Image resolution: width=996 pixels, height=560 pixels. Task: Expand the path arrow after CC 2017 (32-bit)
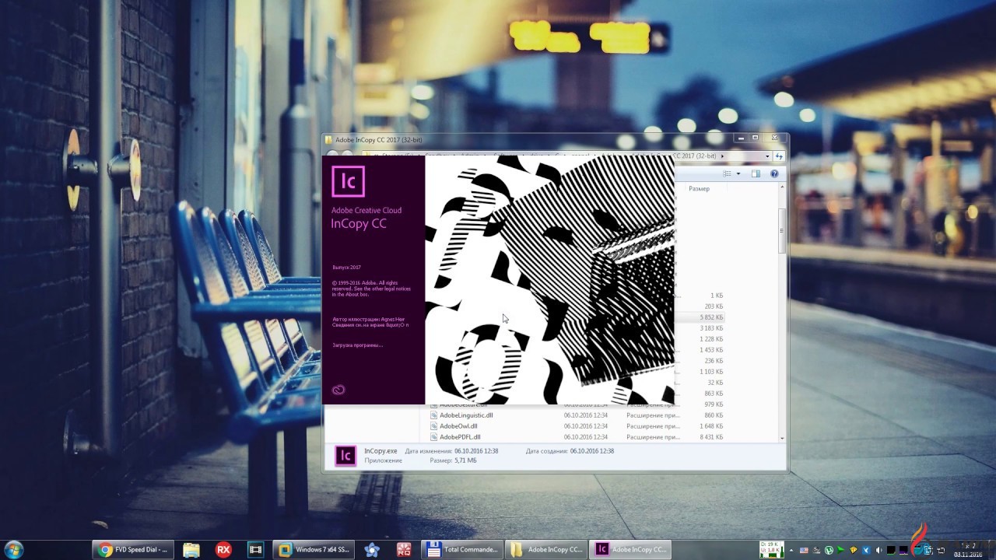(x=722, y=156)
